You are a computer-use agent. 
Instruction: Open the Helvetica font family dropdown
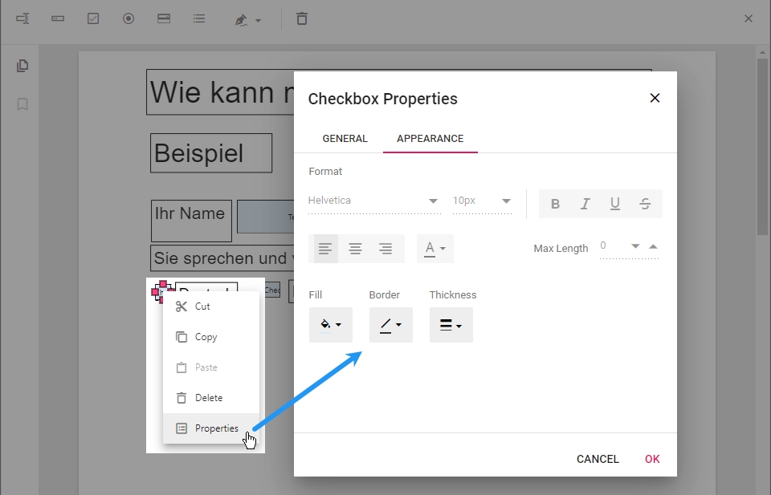[x=373, y=200]
